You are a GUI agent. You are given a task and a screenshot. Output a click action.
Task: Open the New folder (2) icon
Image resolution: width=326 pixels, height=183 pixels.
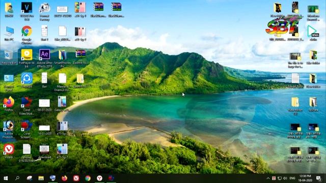point(295,106)
